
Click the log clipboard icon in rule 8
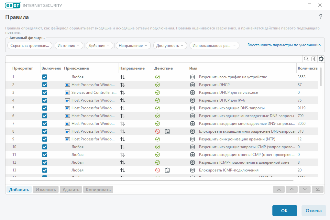tap(167, 131)
